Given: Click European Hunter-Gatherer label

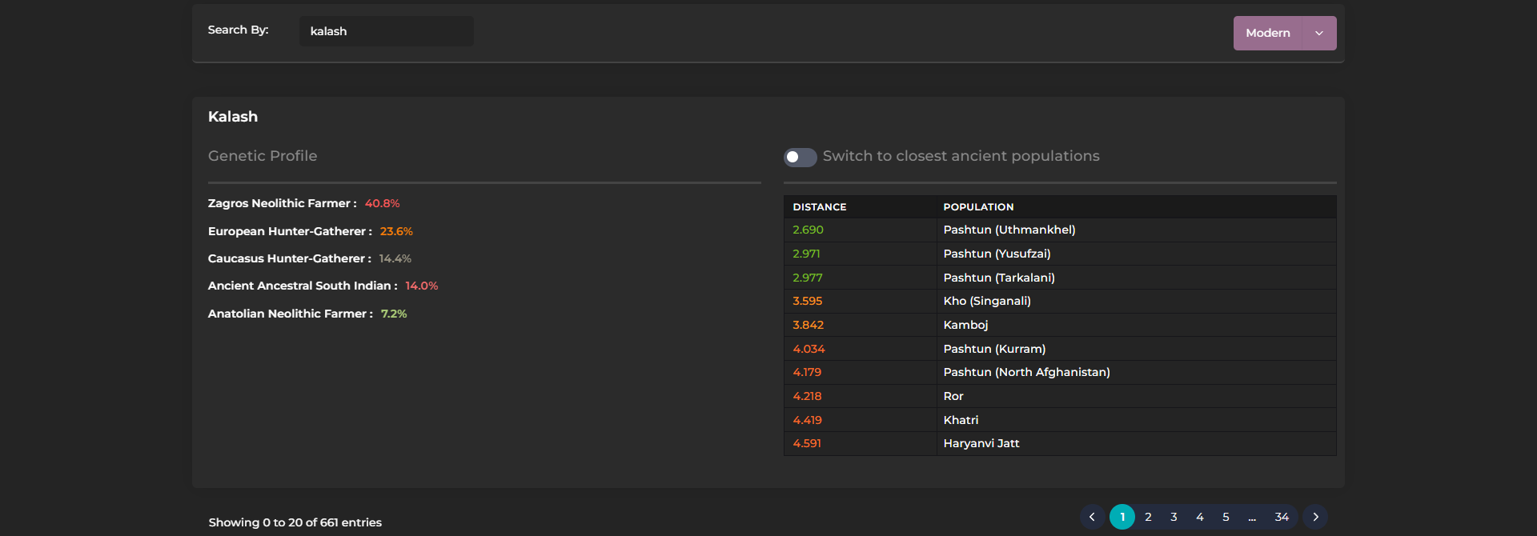Looking at the screenshot, I should point(290,231).
